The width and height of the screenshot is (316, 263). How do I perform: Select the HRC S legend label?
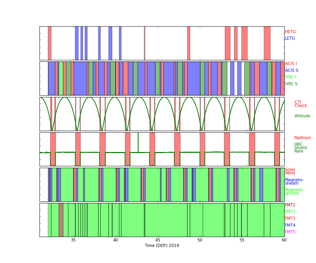pyautogui.click(x=291, y=84)
